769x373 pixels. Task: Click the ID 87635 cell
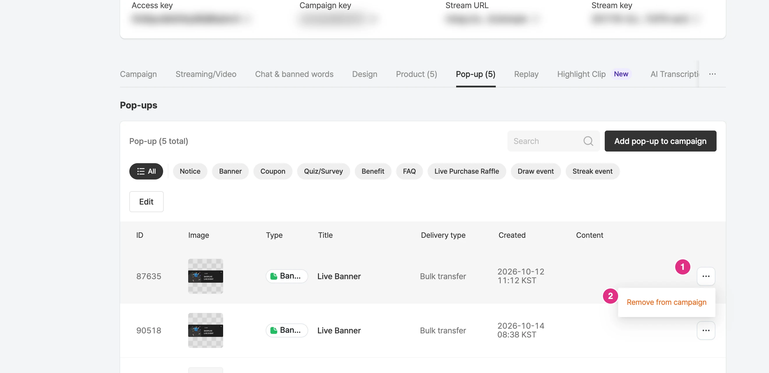pos(149,276)
